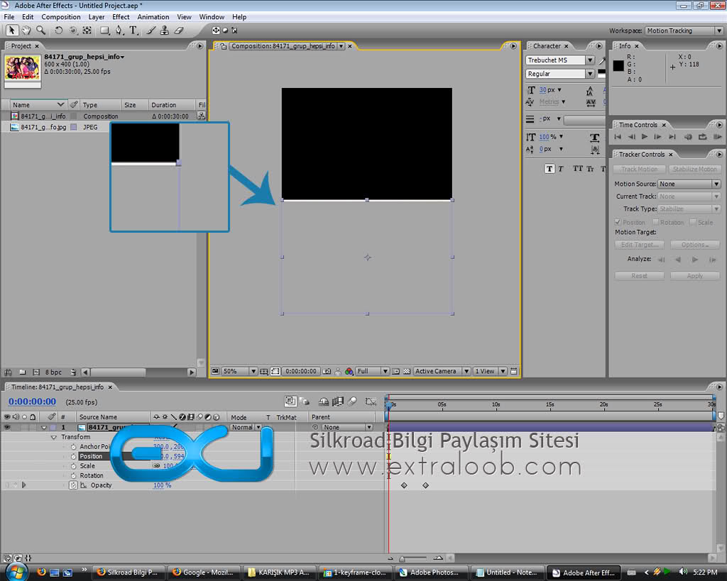Toggle Rotation checkbox in Tracker Controls
The height and width of the screenshot is (581, 727).
[655, 222]
